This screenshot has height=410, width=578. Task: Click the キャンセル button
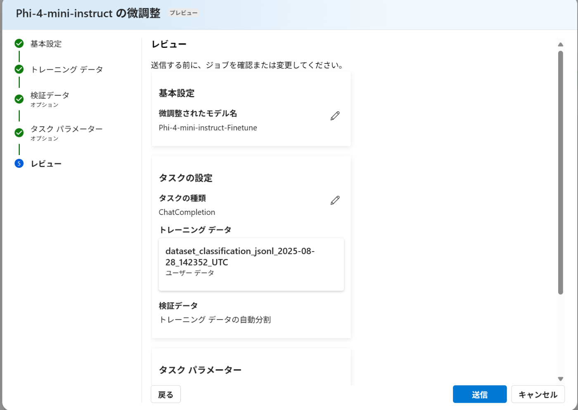pyautogui.click(x=538, y=394)
